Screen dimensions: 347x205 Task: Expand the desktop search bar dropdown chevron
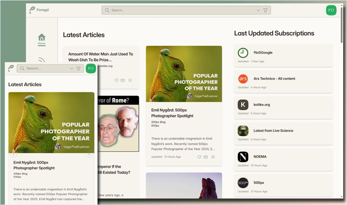(258, 10)
